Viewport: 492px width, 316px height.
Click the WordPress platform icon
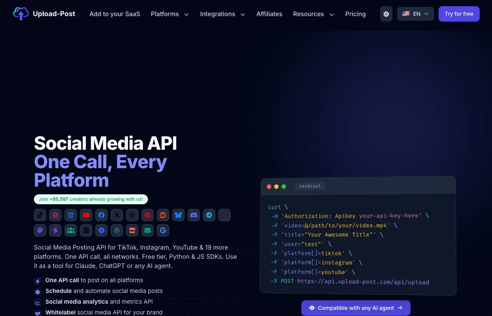pos(117,230)
